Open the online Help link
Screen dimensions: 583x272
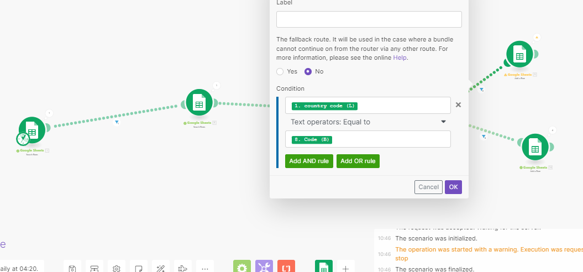pos(400,57)
